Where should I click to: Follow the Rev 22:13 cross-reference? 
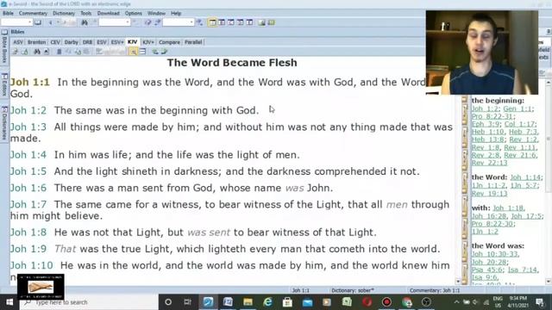click(x=489, y=163)
